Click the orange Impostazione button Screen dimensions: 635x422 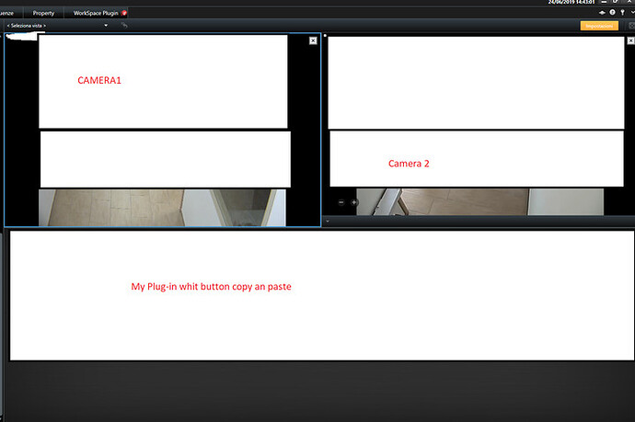pos(598,26)
